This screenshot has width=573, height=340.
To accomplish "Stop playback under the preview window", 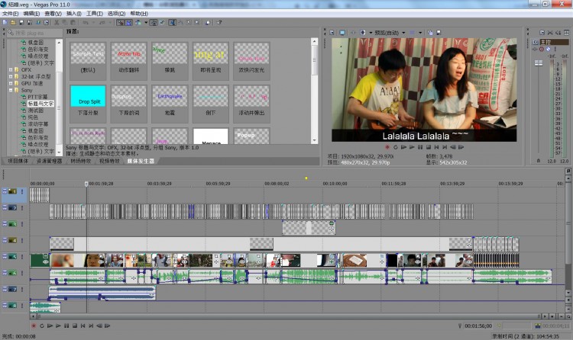I will (x=429, y=147).
